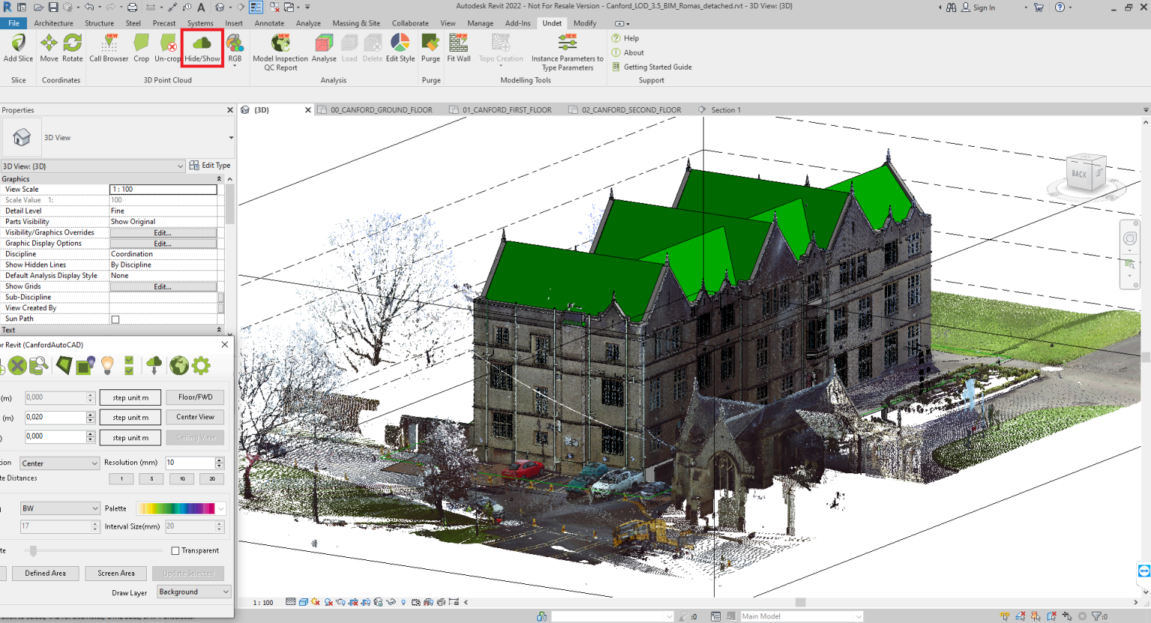This screenshot has width=1151, height=623.
Task: Collapse the Graphics properties section
Action: click(220, 179)
